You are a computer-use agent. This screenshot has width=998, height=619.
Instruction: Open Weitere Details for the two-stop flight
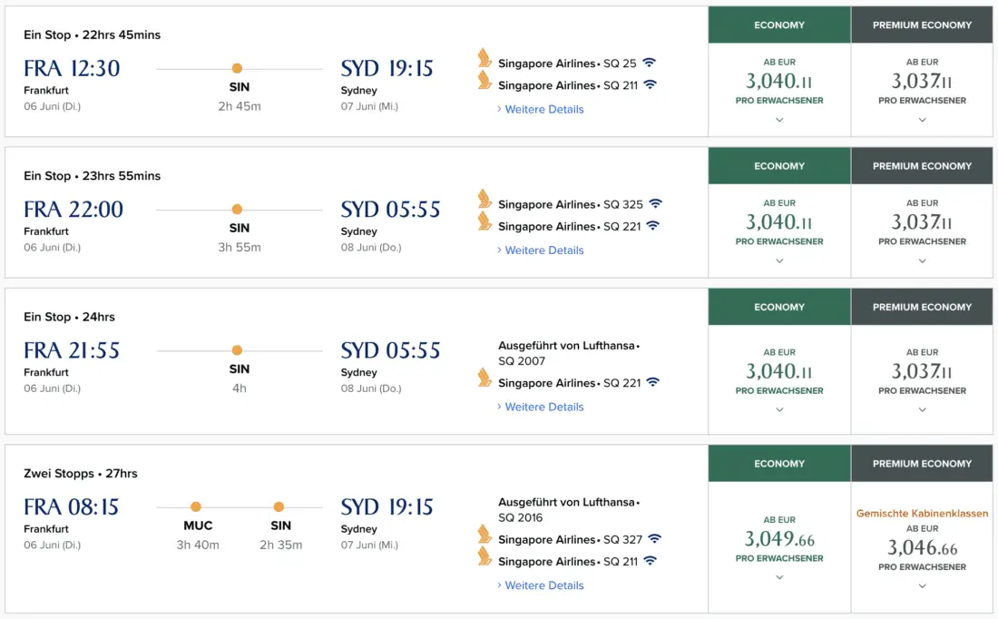pyautogui.click(x=543, y=585)
